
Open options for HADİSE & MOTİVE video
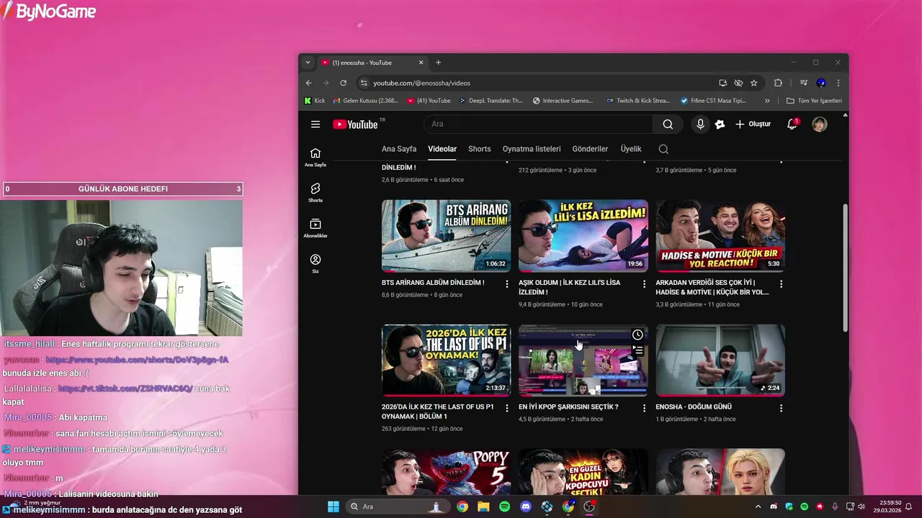(x=781, y=284)
